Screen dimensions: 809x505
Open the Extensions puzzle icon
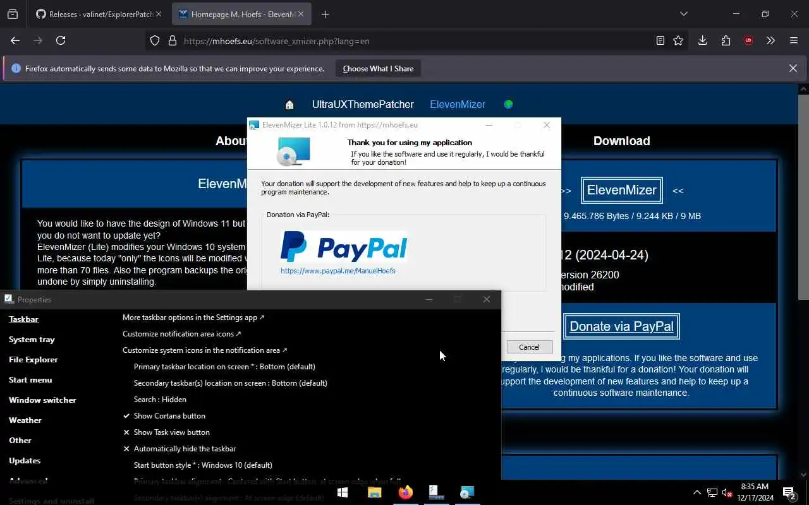[x=726, y=40]
